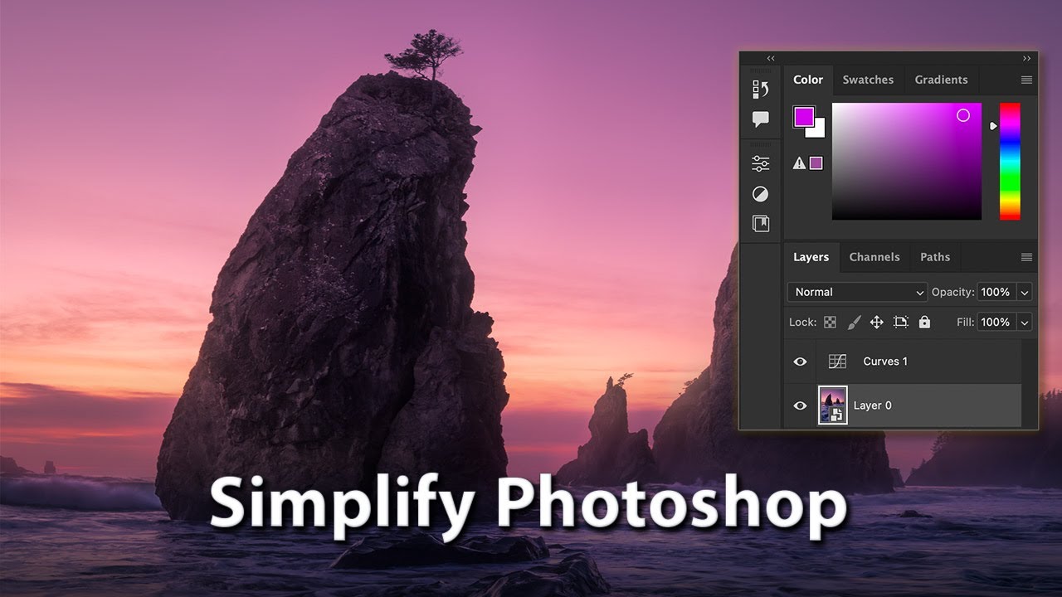
Task: Select the Layers tab
Action: [811, 257]
